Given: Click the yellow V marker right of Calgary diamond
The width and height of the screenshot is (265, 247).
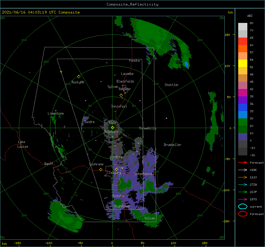Looking at the screenshot, I should coord(122,168).
